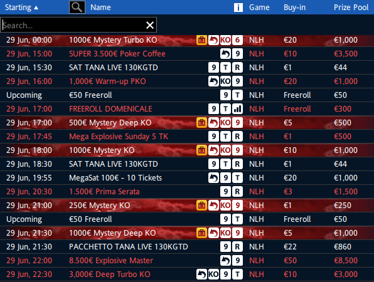Sort by the Buy-in column header
The width and height of the screenshot is (374, 282).
pos(294,8)
